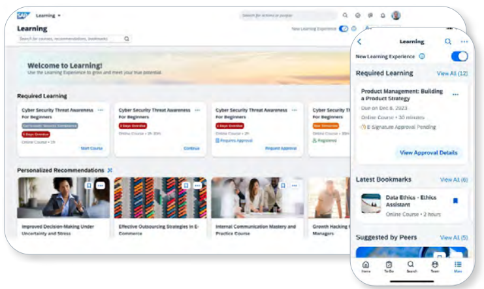Switch to the Home tab on the phone
484x289 pixels.
coord(366,266)
